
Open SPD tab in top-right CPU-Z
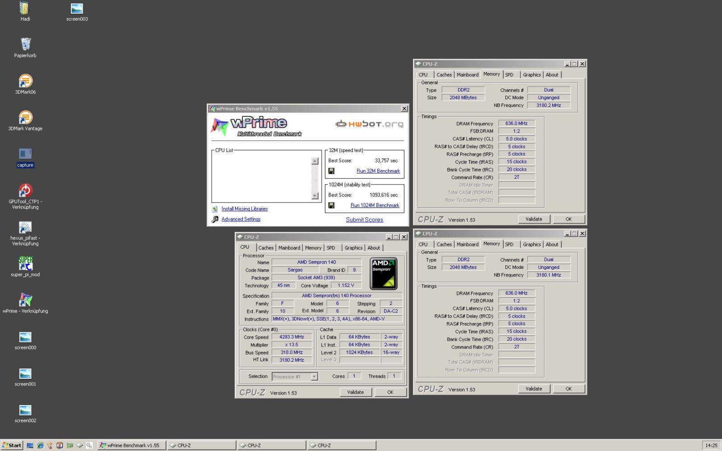tap(509, 75)
